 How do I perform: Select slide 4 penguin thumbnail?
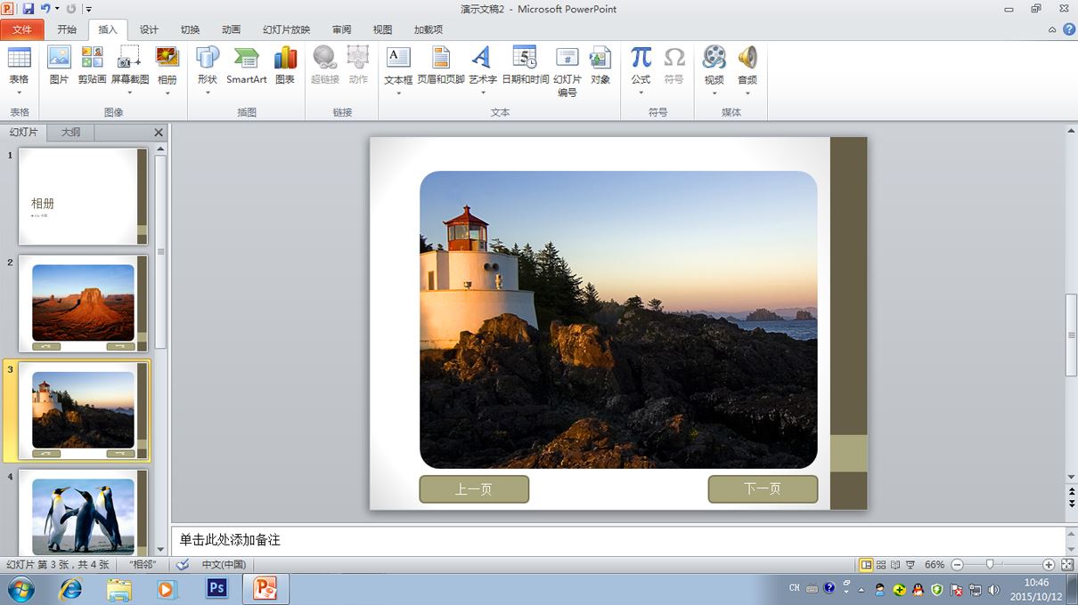pos(83,512)
